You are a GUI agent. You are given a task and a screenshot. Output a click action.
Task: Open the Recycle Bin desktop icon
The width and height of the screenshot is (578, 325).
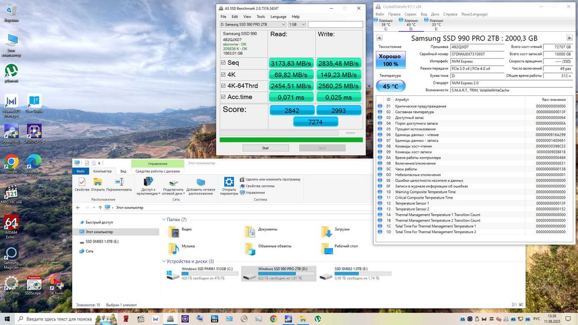click(x=11, y=13)
